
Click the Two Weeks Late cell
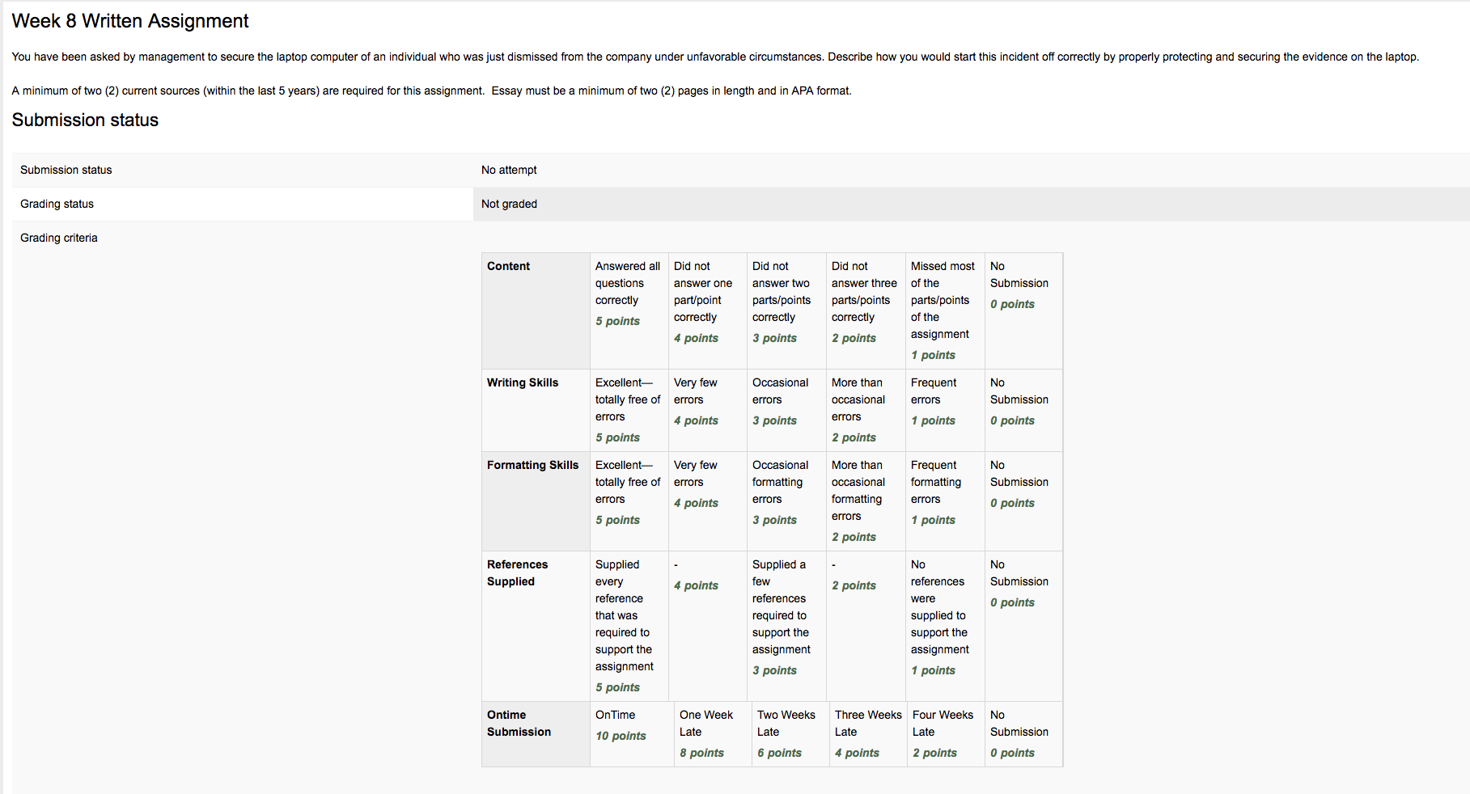coord(790,734)
